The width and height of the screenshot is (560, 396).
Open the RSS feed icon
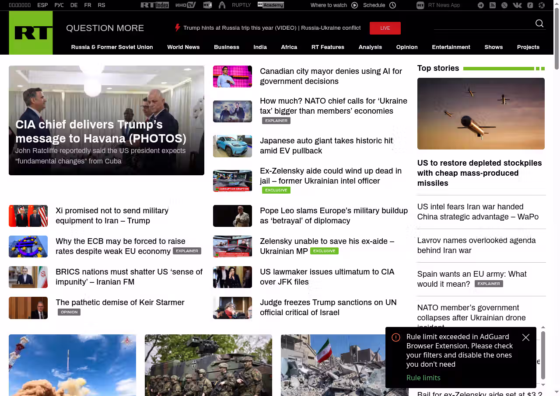pyautogui.click(x=493, y=5)
